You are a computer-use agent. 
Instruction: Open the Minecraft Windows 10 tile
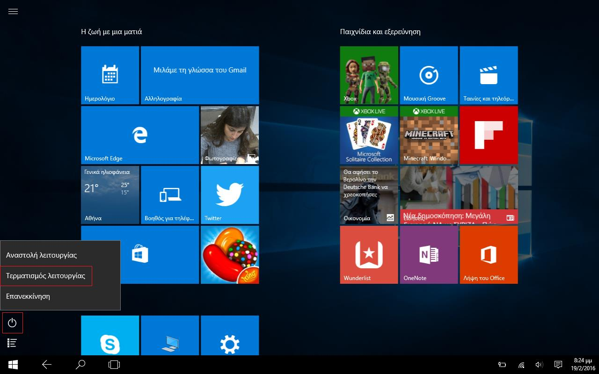(x=429, y=135)
